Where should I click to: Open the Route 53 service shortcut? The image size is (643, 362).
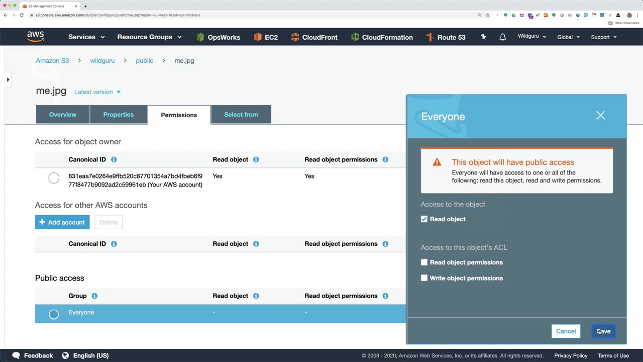click(x=446, y=37)
